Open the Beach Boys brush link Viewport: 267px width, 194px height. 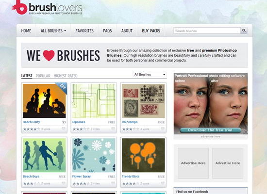click(31, 177)
